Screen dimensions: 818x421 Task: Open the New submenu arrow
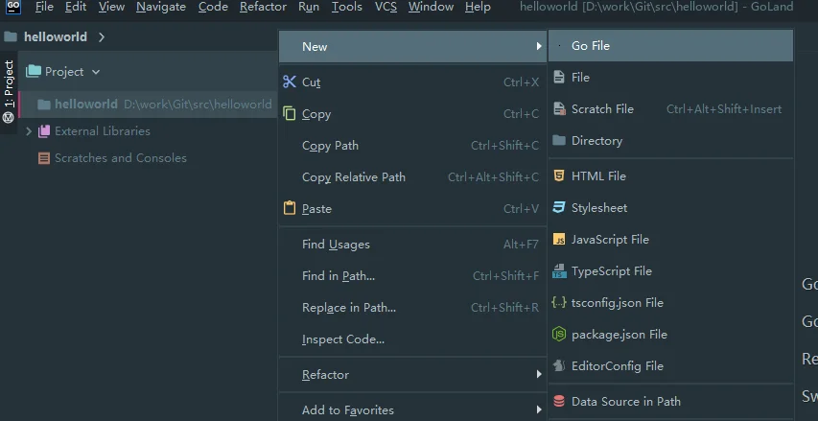pos(539,46)
